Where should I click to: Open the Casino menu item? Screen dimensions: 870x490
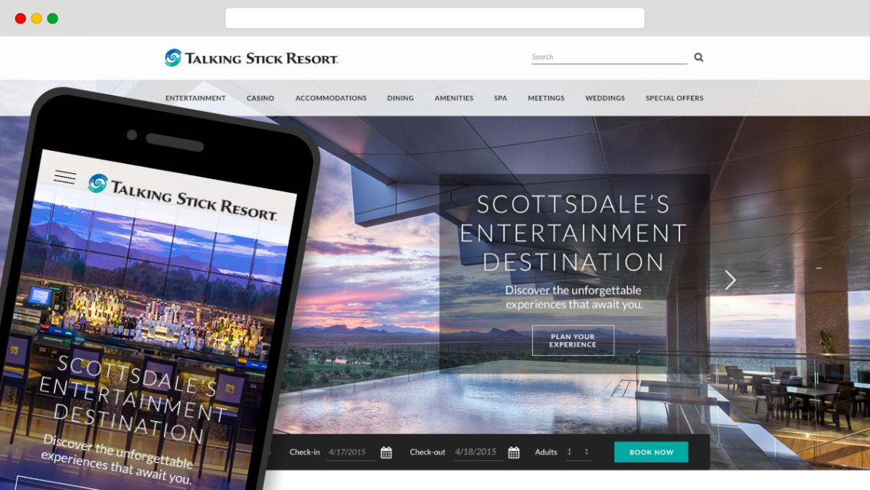[260, 98]
